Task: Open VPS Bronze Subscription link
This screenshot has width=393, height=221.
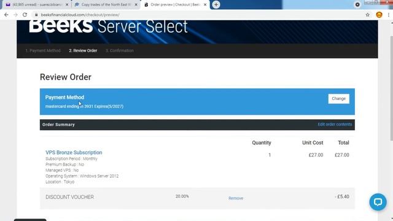Action: (x=74, y=152)
